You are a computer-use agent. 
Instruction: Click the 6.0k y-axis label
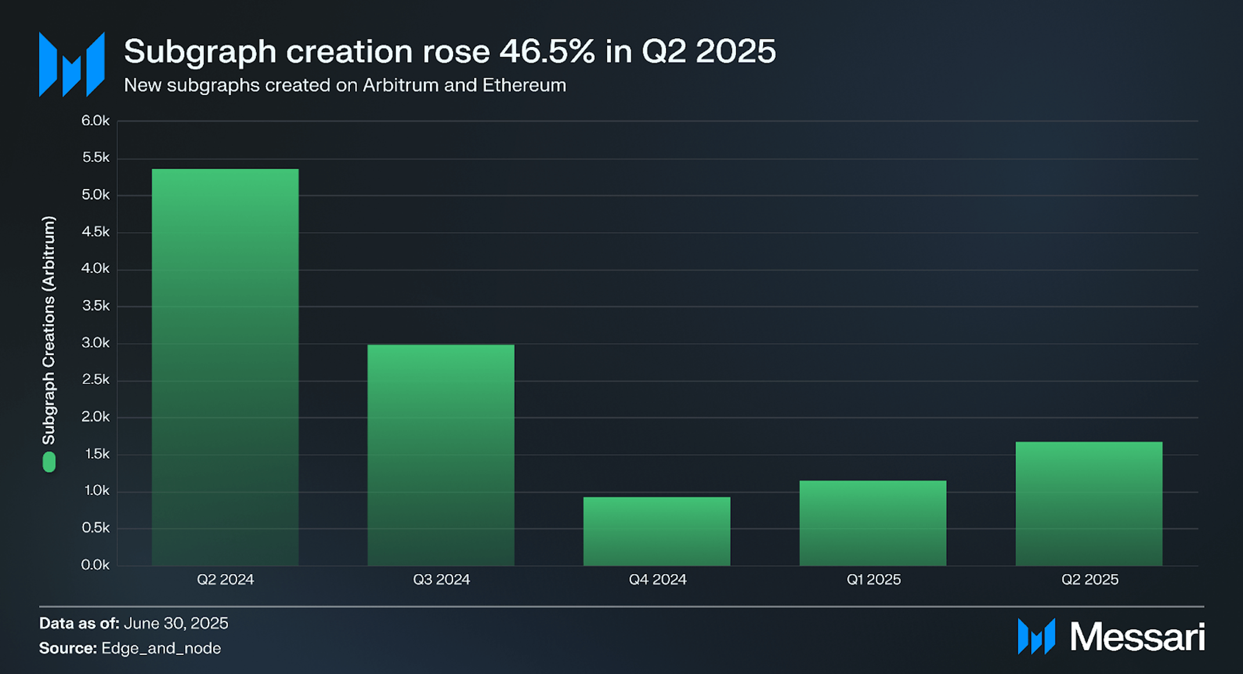[x=95, y=121]
